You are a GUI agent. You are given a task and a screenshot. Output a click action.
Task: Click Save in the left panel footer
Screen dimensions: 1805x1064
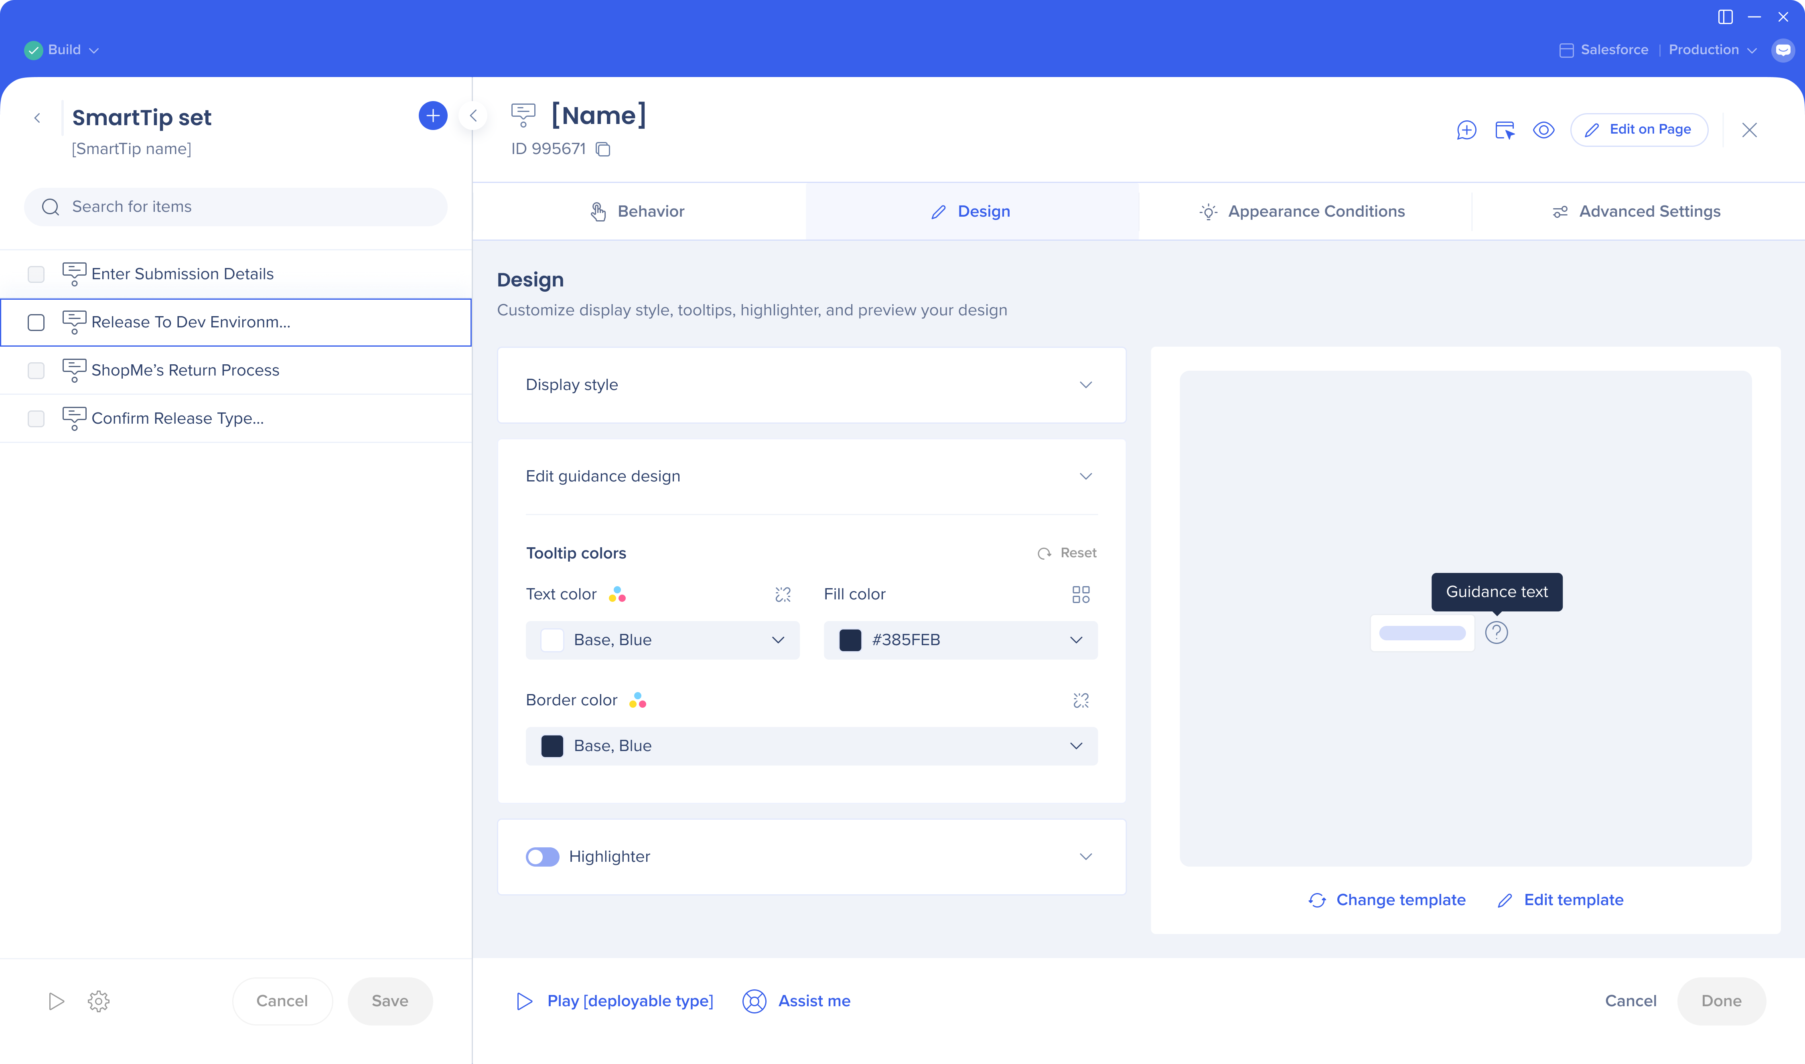pos(390,1002)
